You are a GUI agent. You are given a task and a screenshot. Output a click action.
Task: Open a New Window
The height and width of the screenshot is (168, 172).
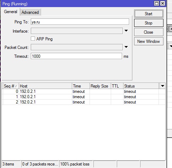[x=149, y=41]
